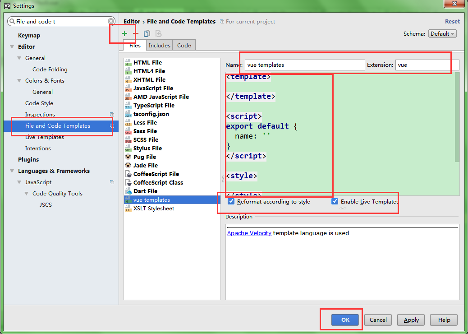The height and width of the screenshot is (334, 468).
Task: Collapse the Editor tree node
Action: [12, 47]
